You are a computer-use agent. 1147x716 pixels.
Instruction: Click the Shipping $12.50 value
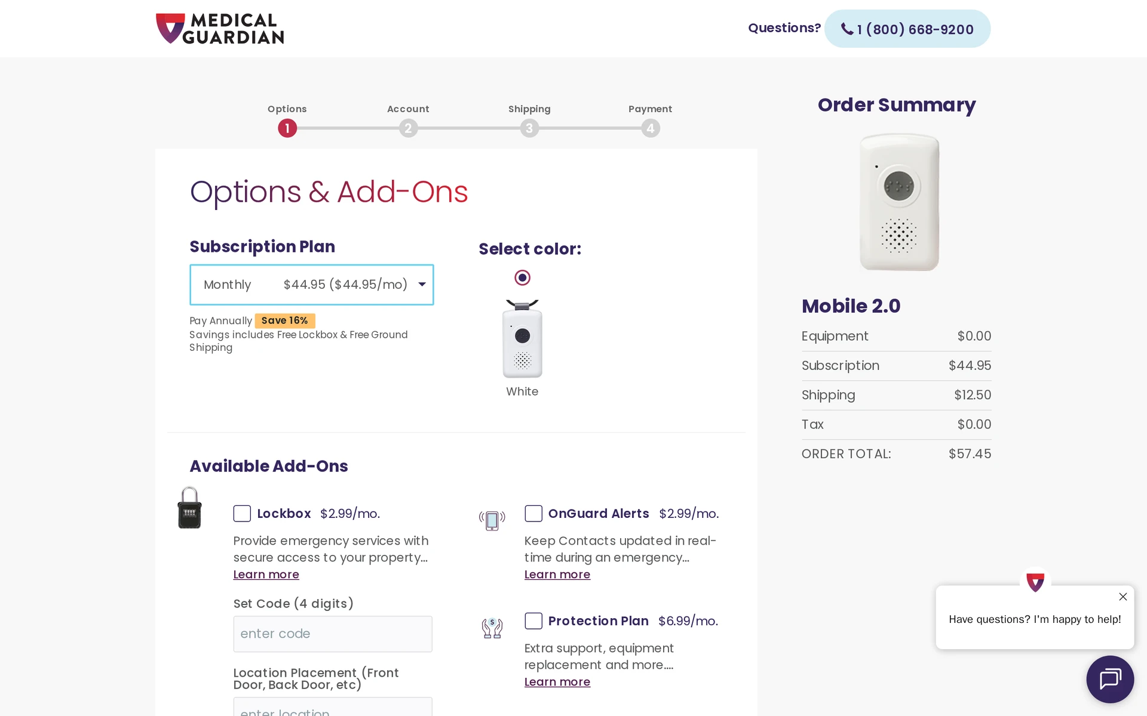click(973, 395)
